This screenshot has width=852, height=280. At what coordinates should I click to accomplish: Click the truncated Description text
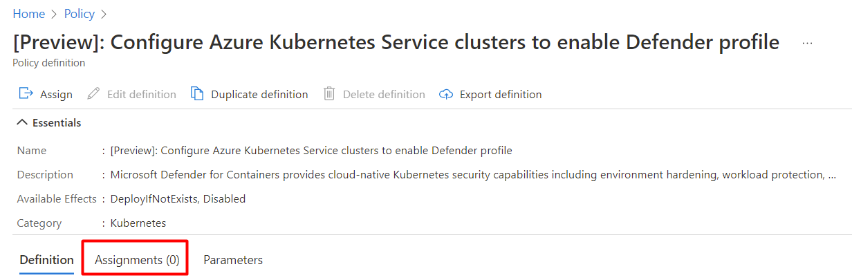[468, 175]
